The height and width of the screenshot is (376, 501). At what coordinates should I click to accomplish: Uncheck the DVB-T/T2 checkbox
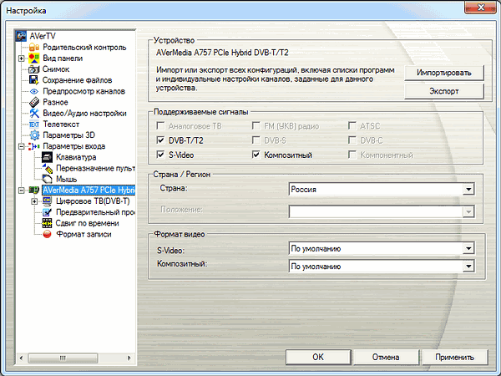(160, 140)
